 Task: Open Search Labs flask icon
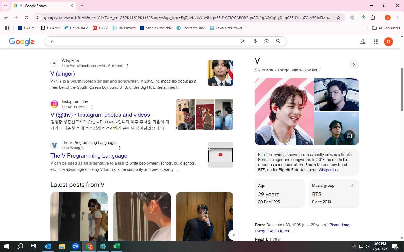[x=363, y=42]
